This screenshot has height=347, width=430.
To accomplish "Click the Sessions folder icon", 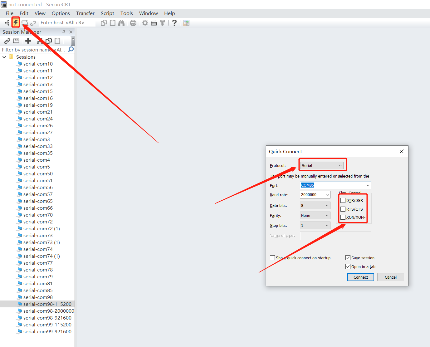I will [12, 57].
